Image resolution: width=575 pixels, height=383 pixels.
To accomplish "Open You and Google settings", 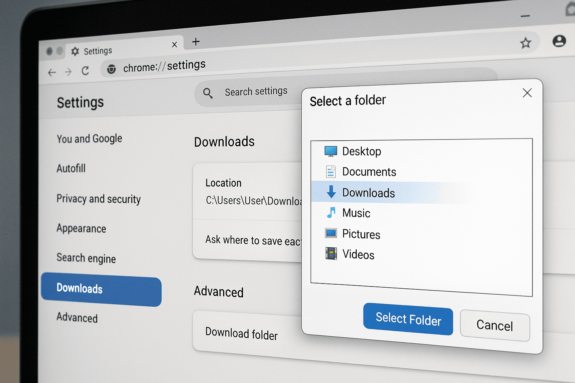I will click(x=89, y=139).
